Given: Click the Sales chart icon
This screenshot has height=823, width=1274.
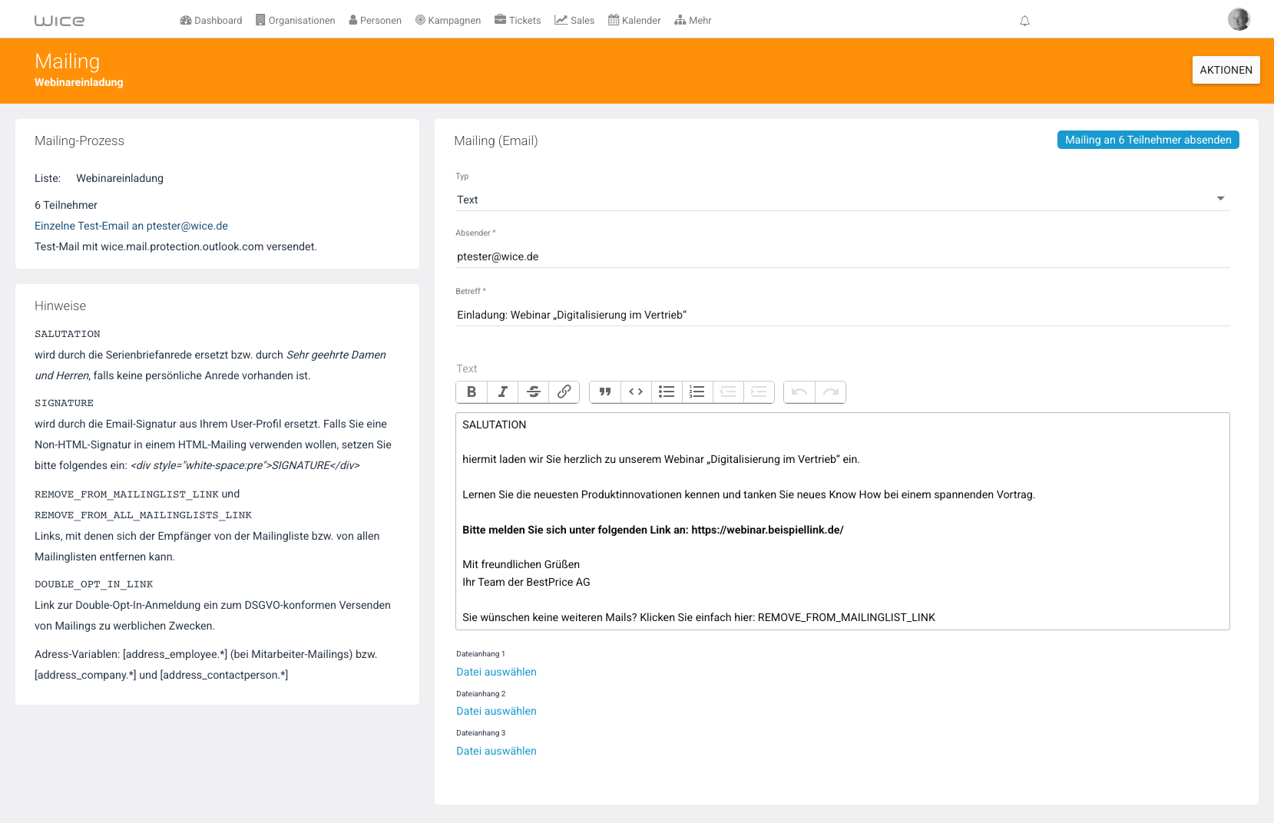Looking at the screenshot, I should coord(561,20).
